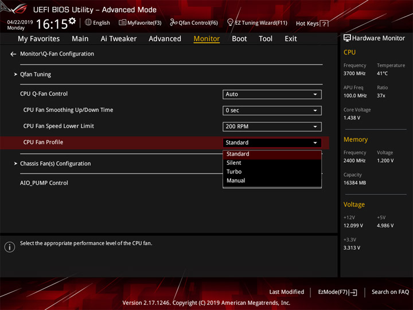Switch to the Main tab
This screenshot has width=413, height=310.
(x=80, y=39)
